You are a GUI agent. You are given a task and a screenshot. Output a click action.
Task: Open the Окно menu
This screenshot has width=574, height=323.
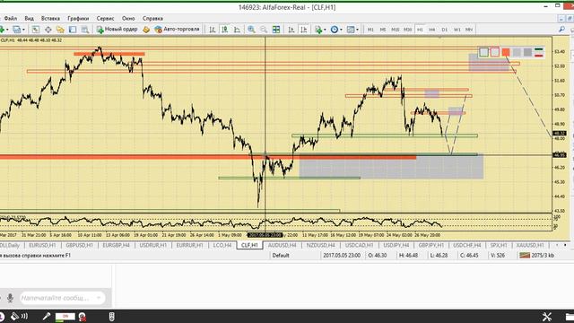point(128,18)
